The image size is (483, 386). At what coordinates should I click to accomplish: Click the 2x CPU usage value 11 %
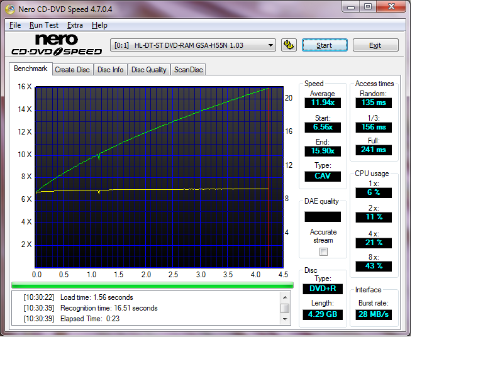[374, 217]
